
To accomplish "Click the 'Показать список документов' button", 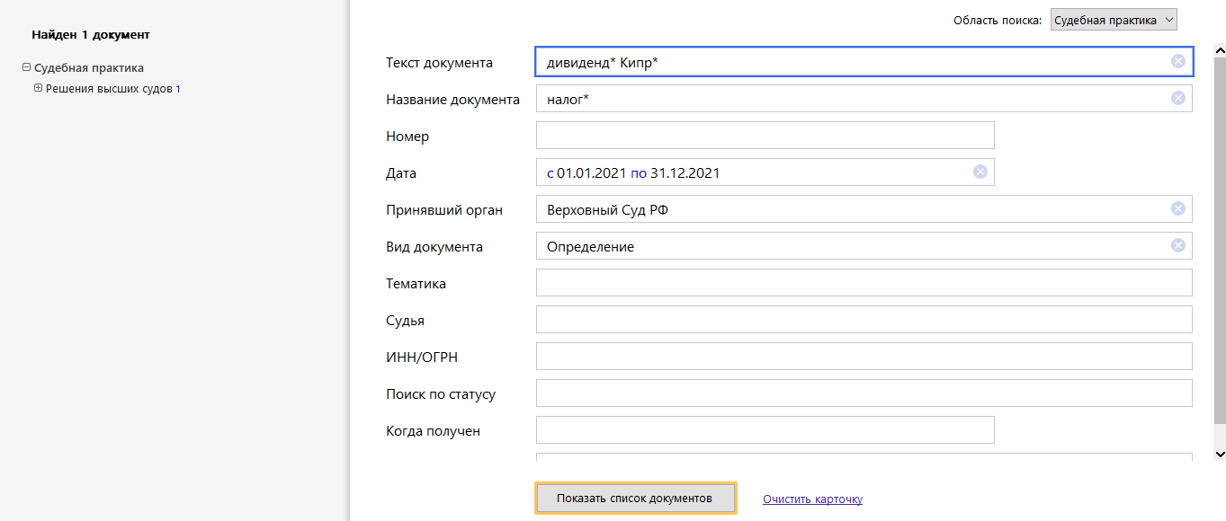I will (x=635, y=499).
